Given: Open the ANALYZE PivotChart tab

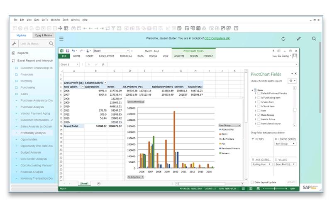Looking at the screenshot, I should (x=179, y=56).
